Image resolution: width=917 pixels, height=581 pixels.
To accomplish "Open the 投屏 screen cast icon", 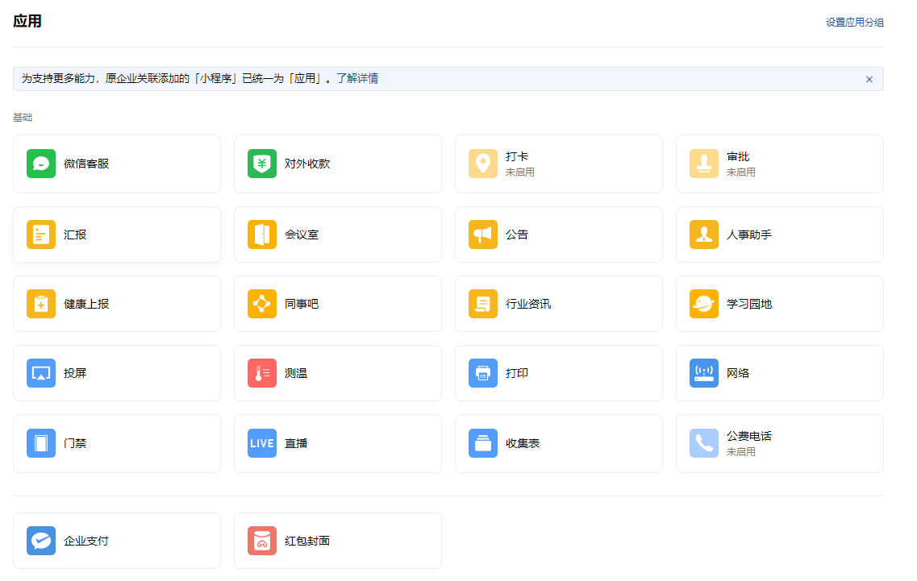I will click(x=41, y=373).
